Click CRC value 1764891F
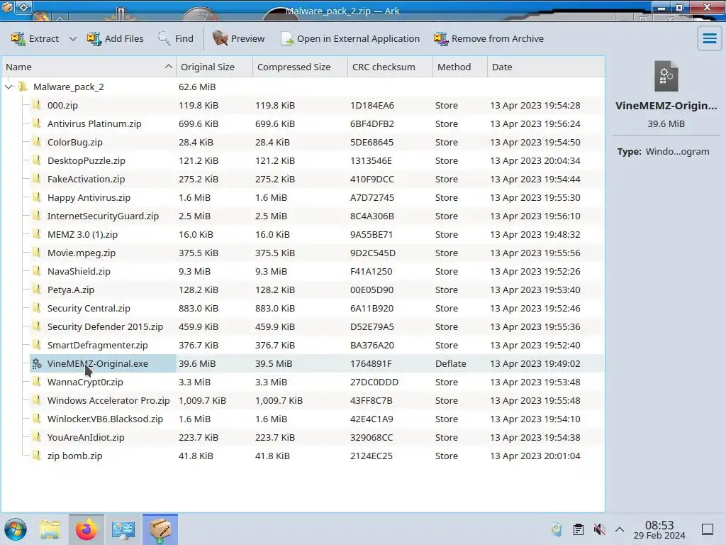The width and height of the screenshot is (726, 545). click(371, 364)
